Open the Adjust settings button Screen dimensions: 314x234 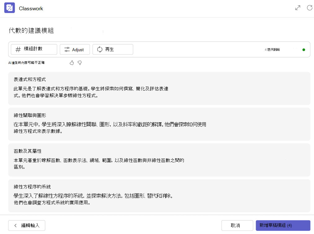coord(75,50)
